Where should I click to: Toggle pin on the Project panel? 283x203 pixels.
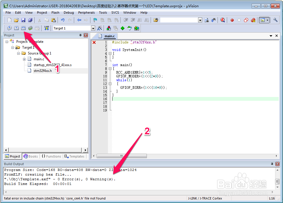(80, 35)
